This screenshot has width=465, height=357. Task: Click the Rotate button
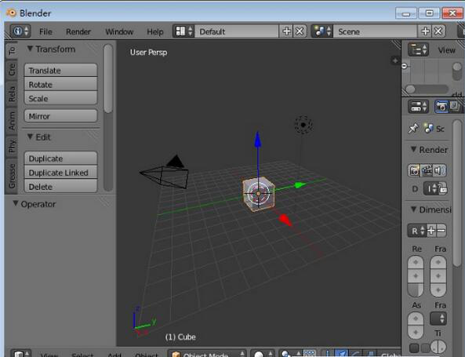coord(60,85)
